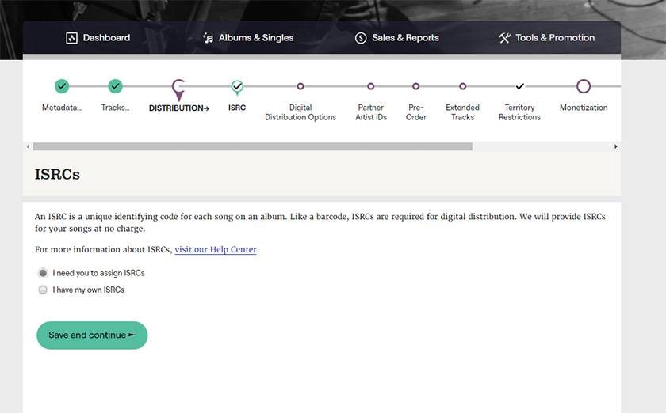Select "I need you to assign ISRCs"
Screen dimensions: 666x413
(x=43, y=273)
